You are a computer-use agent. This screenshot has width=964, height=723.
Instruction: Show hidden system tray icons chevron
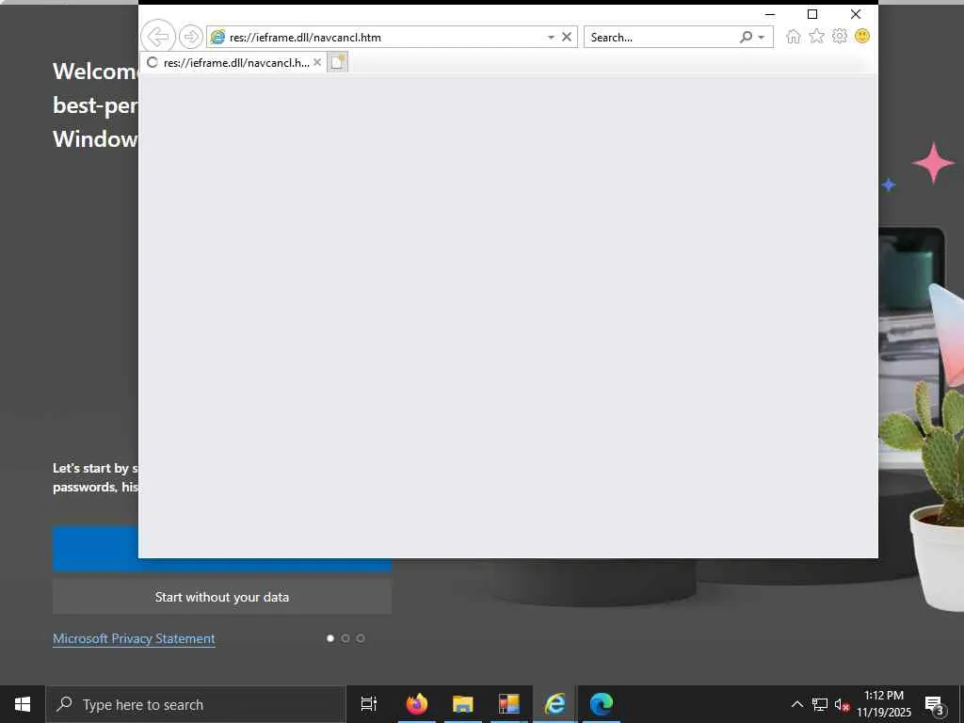pos(796,704)
